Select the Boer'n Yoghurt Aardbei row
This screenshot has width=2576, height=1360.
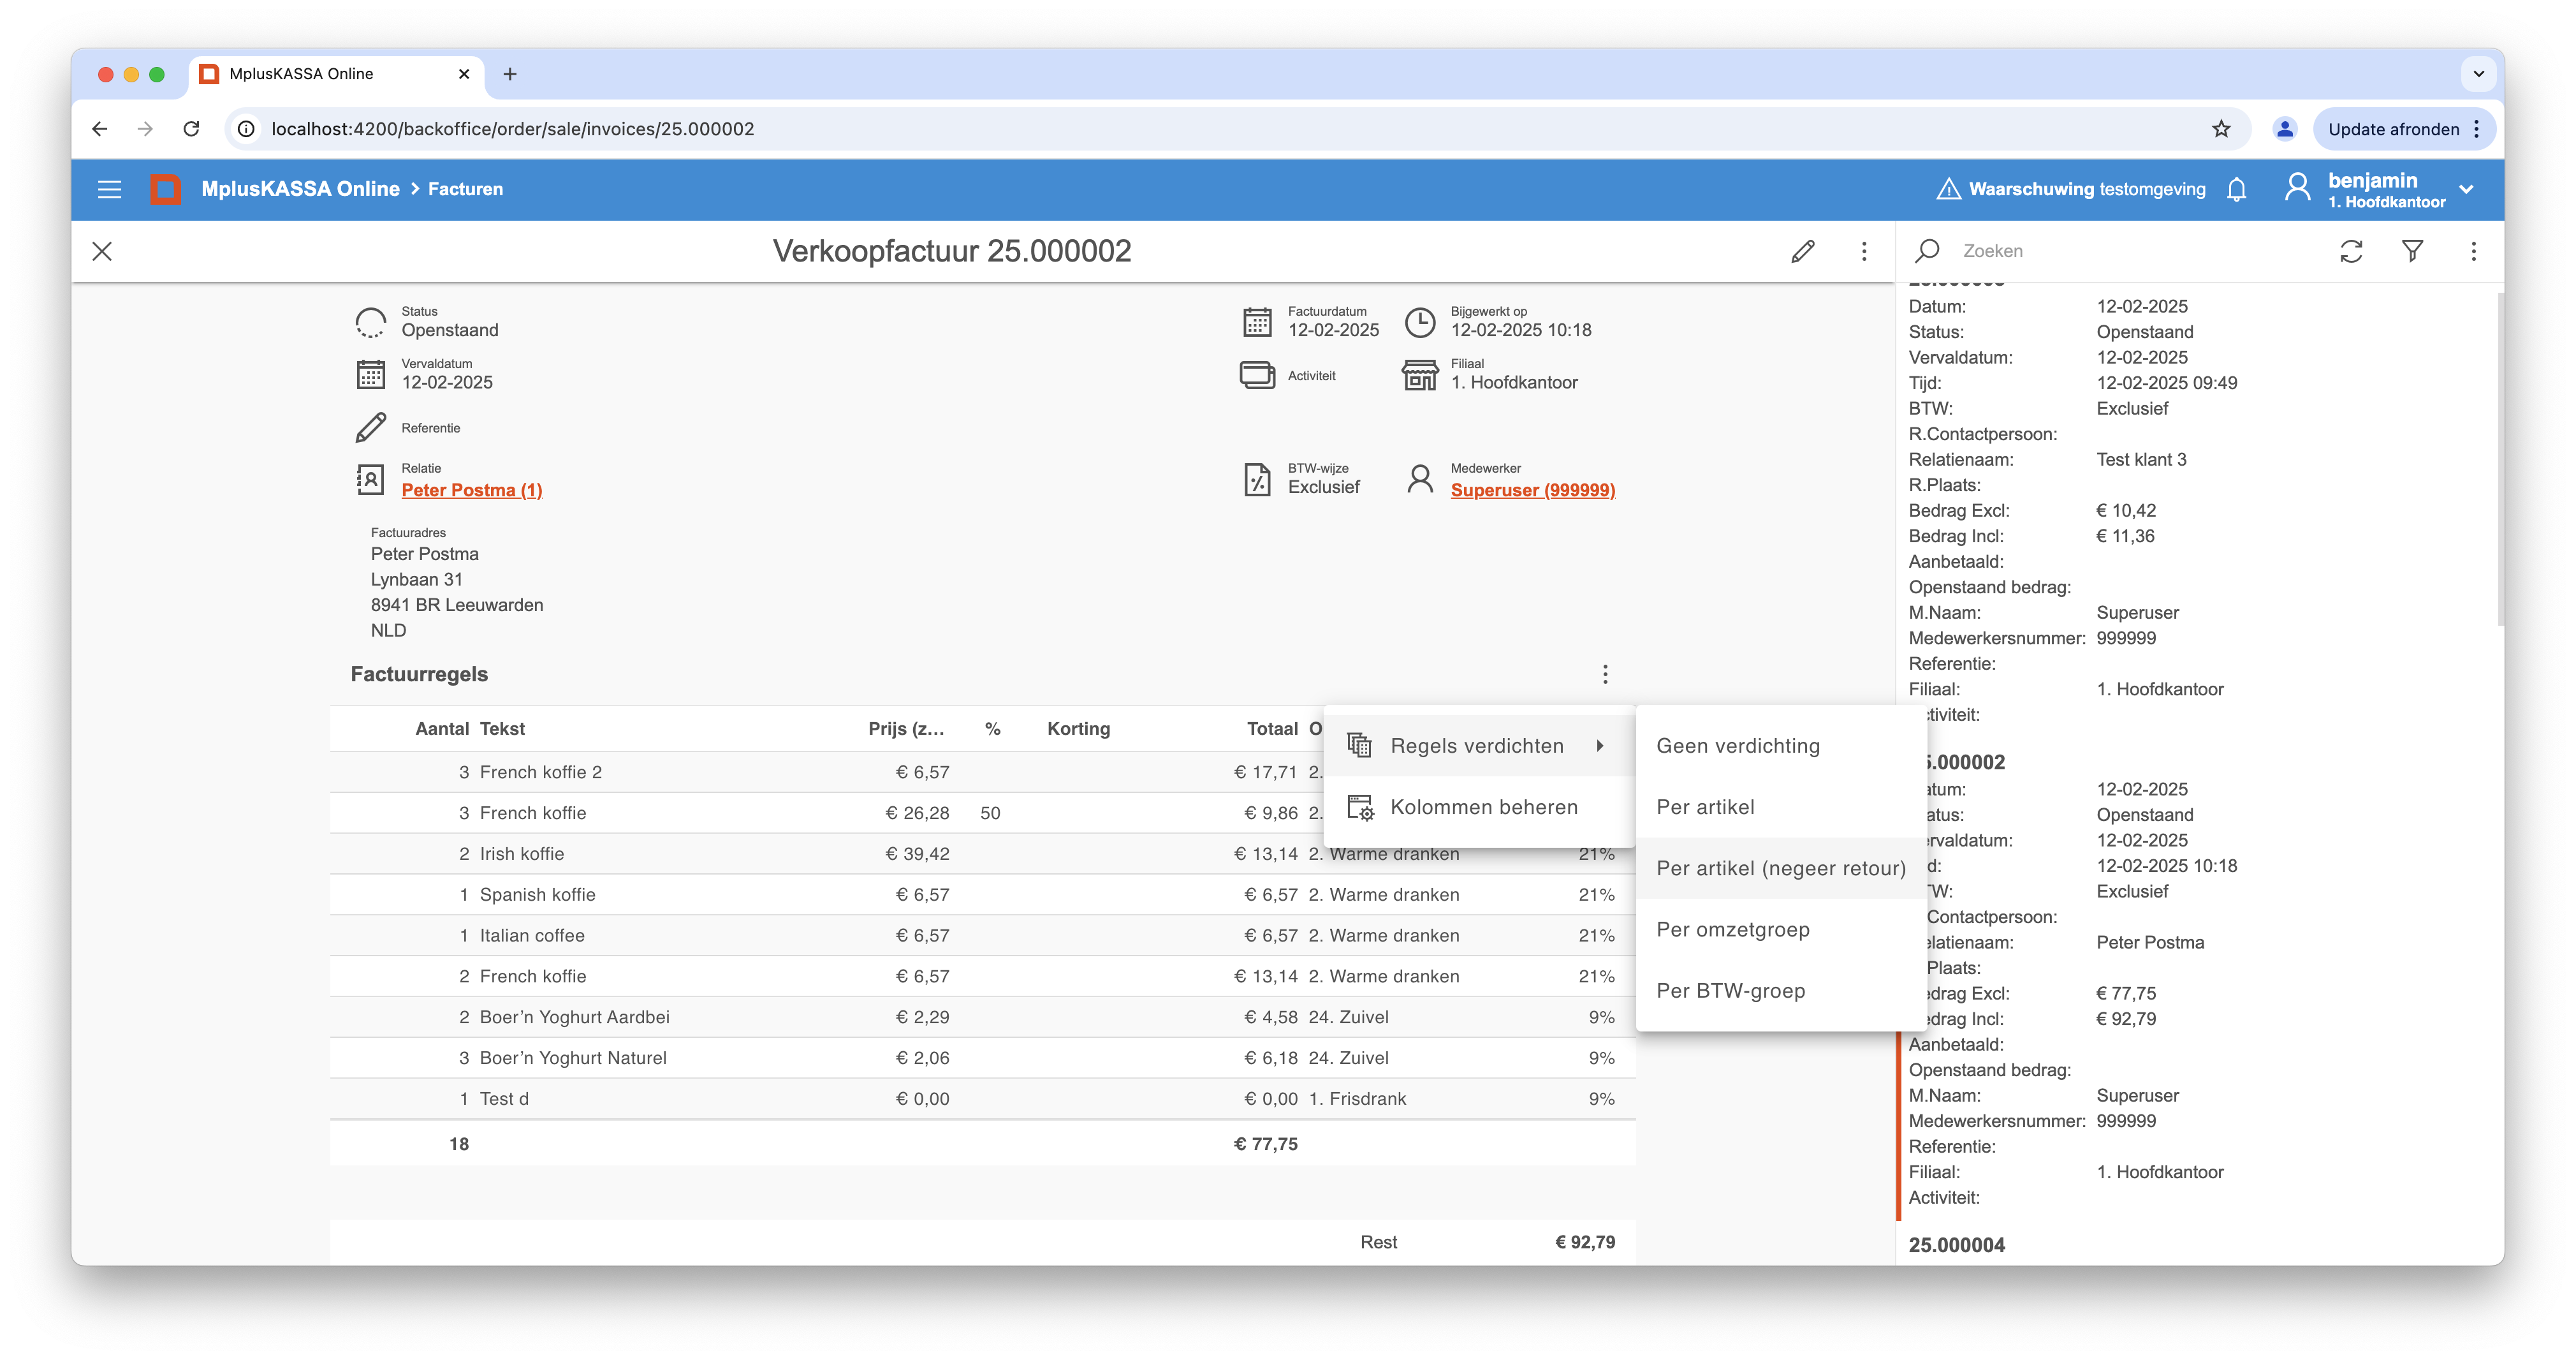pos(982,1017)
